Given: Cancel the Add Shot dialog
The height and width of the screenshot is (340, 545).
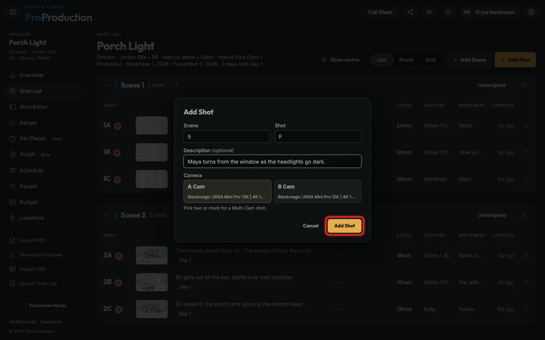Looking at the screenshot, I should (x=311, y=226).
